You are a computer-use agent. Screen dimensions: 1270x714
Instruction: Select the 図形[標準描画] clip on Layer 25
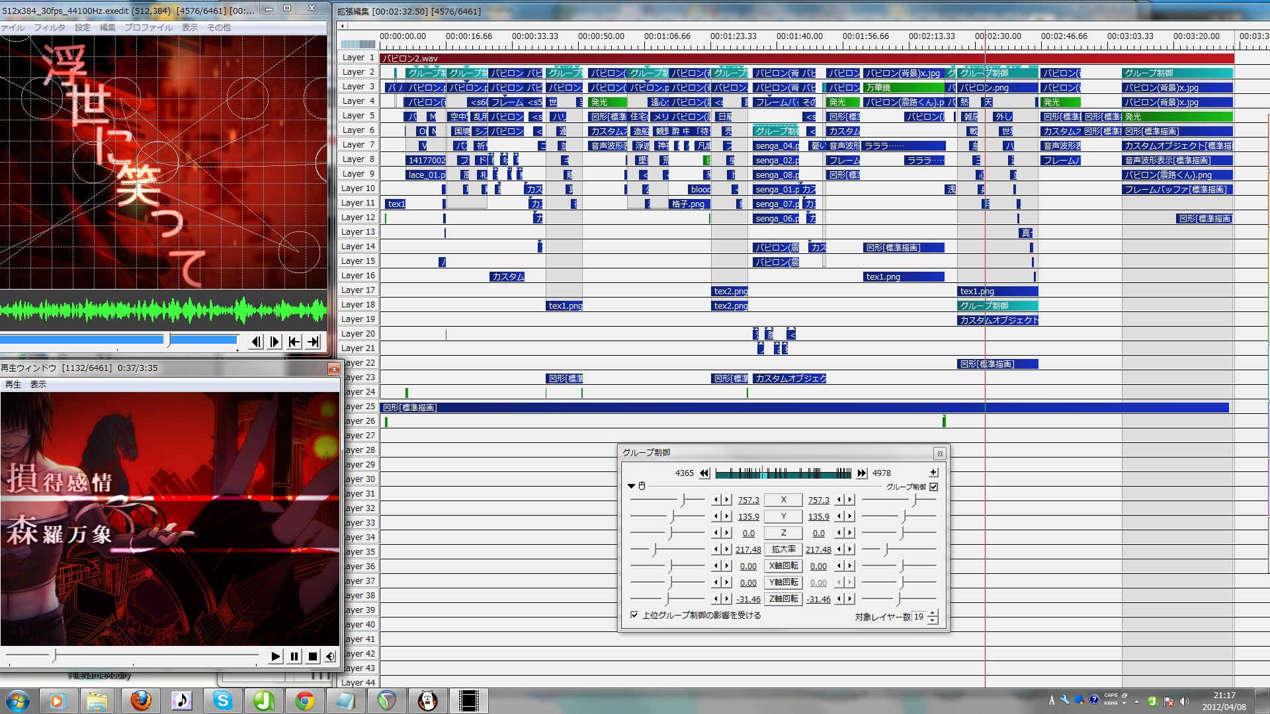point(804,408)
